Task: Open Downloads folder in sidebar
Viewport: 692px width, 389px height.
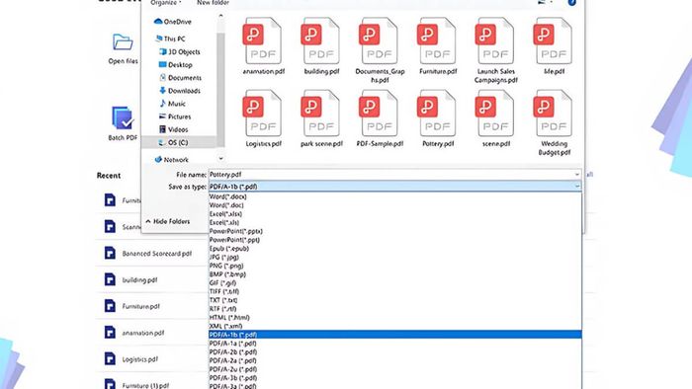Action: click(180, 91)
